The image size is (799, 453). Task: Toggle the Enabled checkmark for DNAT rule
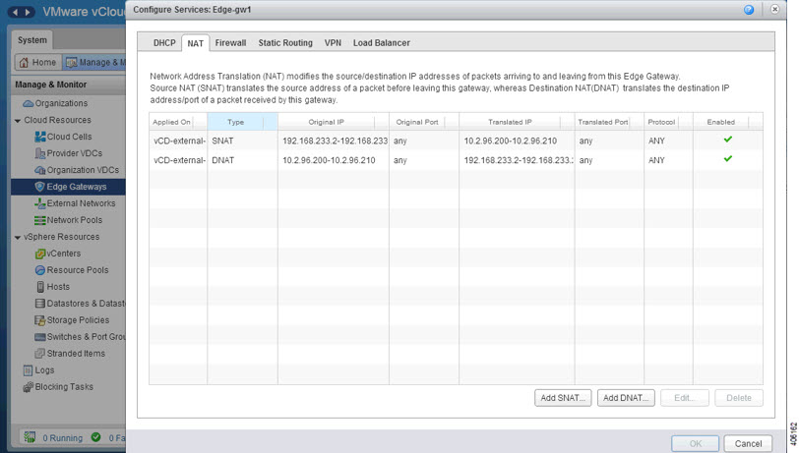tap(728, 159)
